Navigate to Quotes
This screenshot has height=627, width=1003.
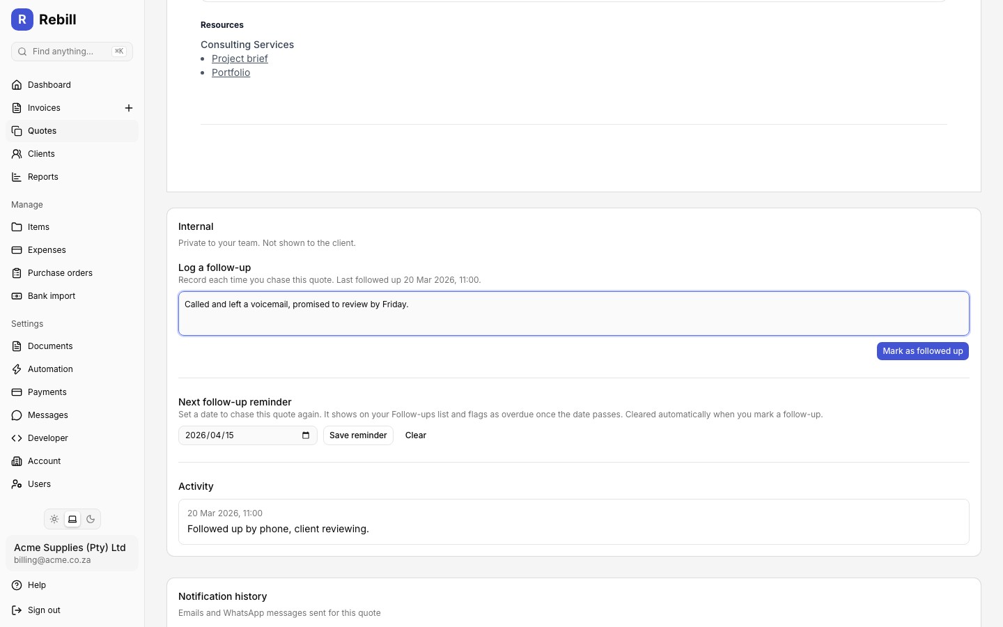click(x=72, y=131)
